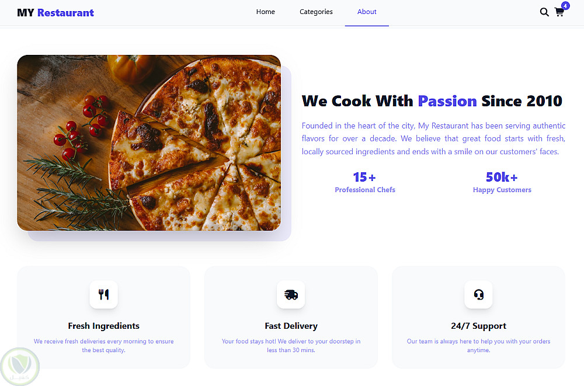This screenshot has width=584, height=386.
Task: Click the headset support icon
Action: [478, 294]
